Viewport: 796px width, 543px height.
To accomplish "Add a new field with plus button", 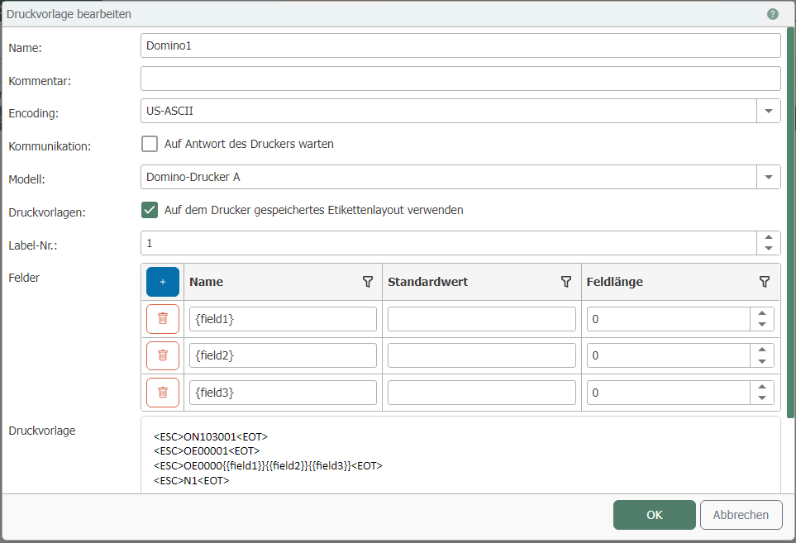I will click(x=163, y=282).
